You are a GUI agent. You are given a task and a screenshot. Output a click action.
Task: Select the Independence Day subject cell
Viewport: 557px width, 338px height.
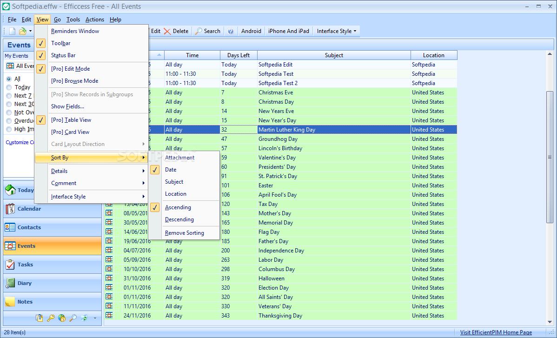[334, 251]
